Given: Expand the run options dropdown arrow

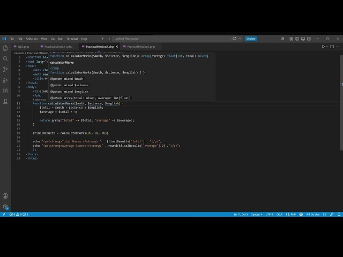Looking at the screenshot, I should [x=327, y=47].
